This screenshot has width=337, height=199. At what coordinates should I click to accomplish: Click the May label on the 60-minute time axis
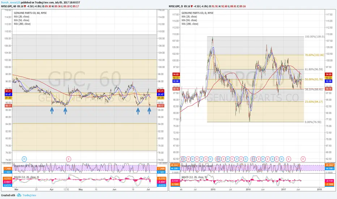(81, 190)
